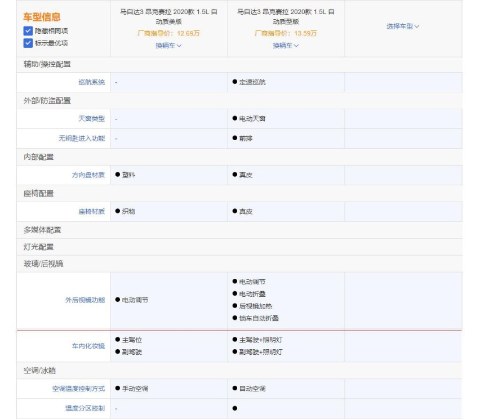Screen dimensions: 480x419
Task: Click the 主驾位 vanity mirror value
Action: tap(132, 340)
